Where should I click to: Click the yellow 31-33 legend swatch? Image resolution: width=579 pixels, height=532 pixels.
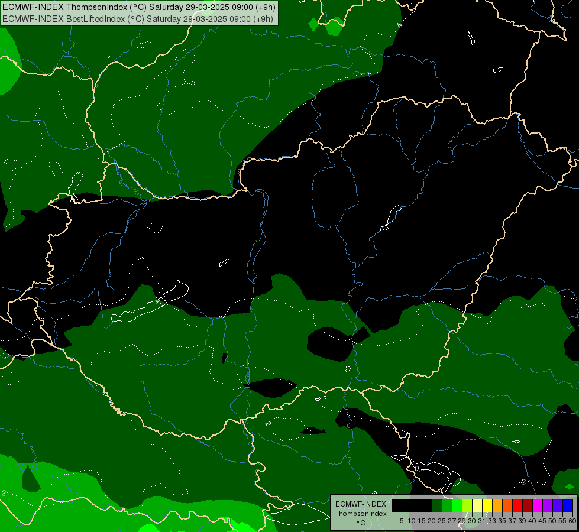pos(487,505)
